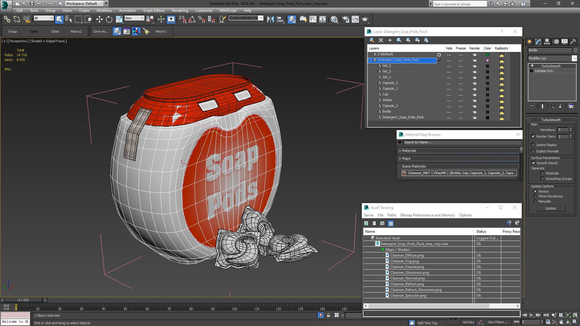This screenshot has width=580, height=326.
Task: Toggle the Angle Snap tool
Action: 192,19
